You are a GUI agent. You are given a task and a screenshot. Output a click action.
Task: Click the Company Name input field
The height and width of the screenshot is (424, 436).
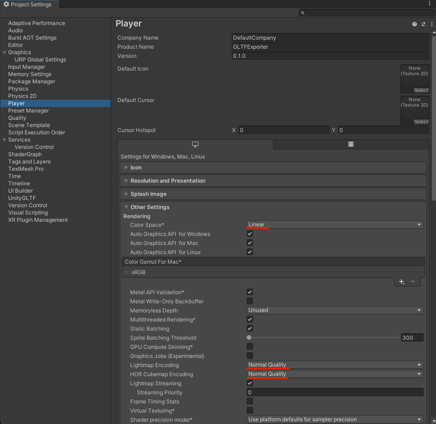(x=330, y=38)
